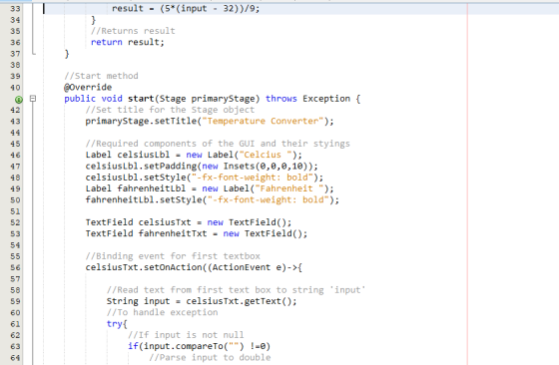Click the '//If input is not null' comment
559x365 pixels.
coord(186,335)
